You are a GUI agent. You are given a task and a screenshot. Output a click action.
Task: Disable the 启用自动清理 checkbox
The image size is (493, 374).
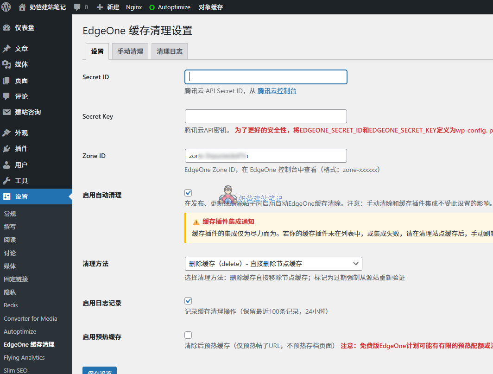point(188,192)
